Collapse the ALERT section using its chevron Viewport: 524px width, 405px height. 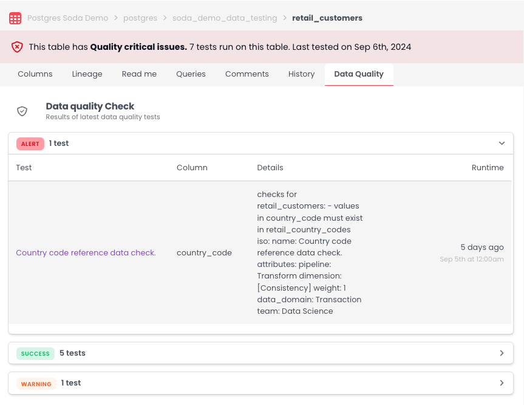(502, 144)
